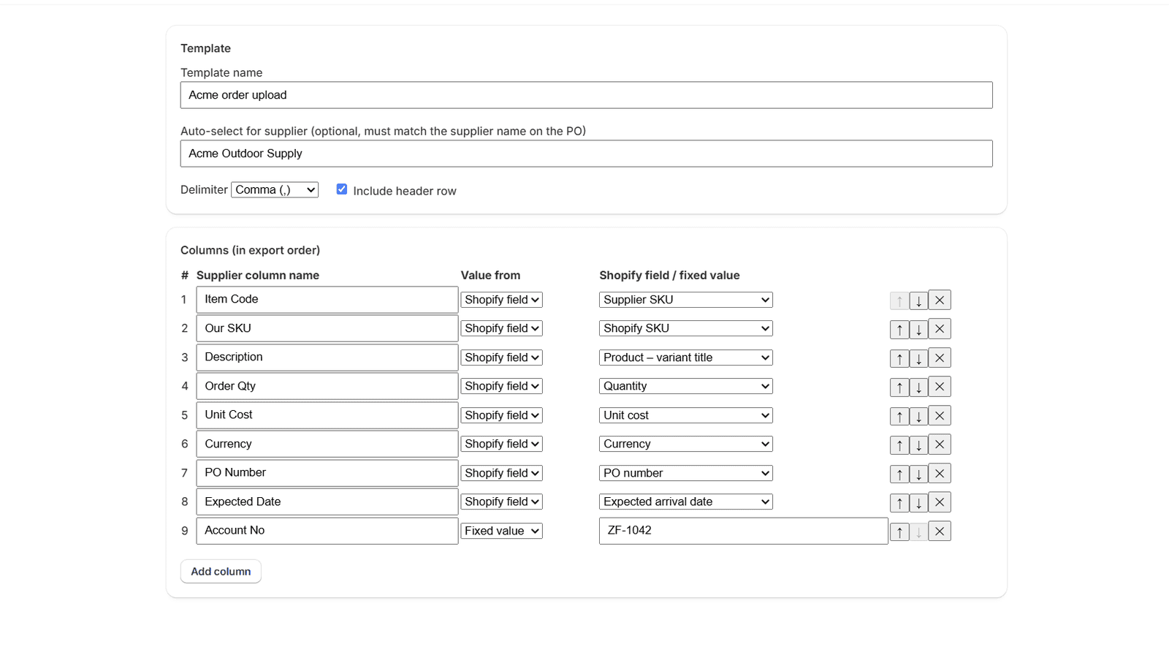Remove the Description column

tap(940, 358)
